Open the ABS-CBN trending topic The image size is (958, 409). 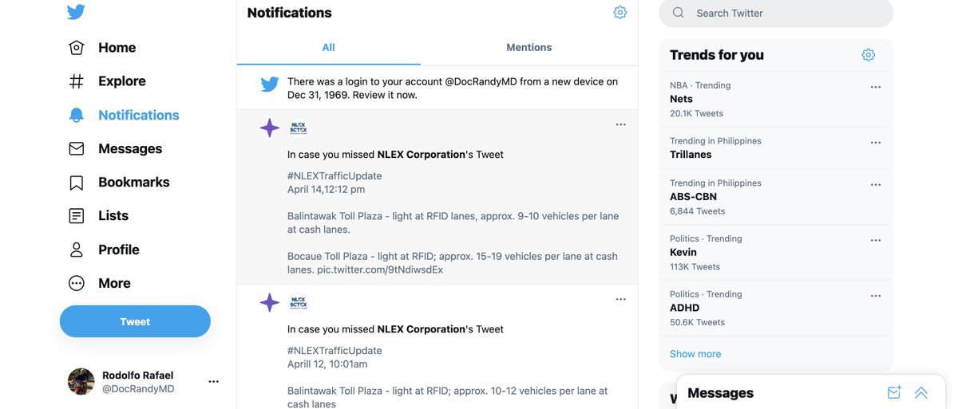pos(693,197)
